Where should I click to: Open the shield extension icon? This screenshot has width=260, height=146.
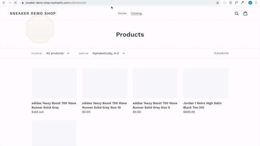[x=230, y=3]
